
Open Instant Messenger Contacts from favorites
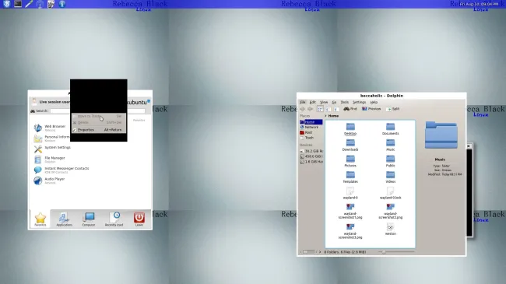(x=61, y=170)
